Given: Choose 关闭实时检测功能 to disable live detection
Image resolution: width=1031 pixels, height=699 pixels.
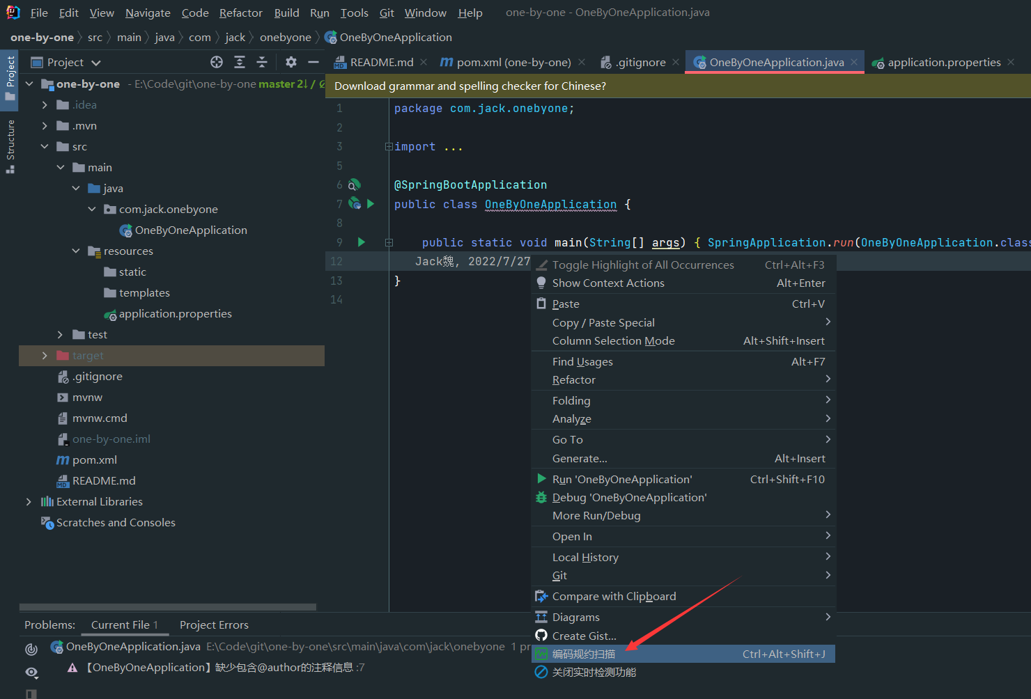Looking at the screenshot, I should [594, 672].
